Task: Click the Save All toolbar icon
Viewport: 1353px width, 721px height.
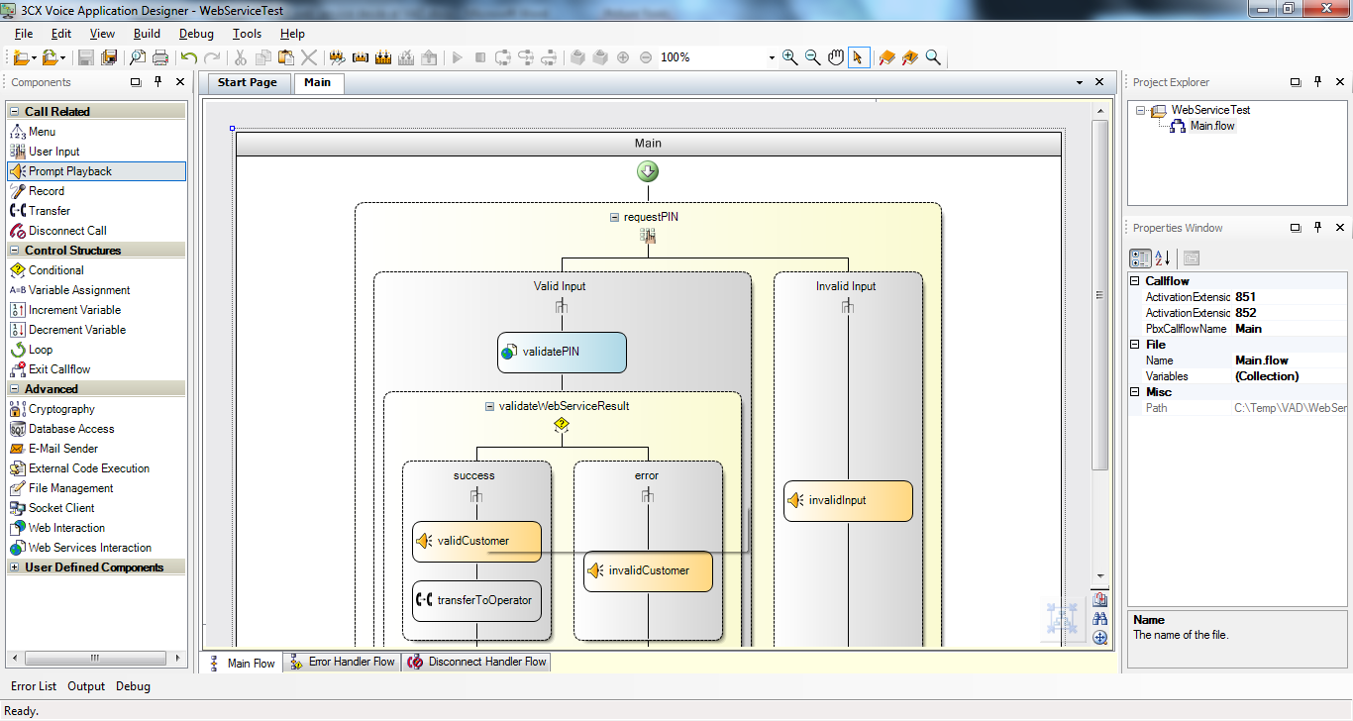Action: [x=109, y=57]
